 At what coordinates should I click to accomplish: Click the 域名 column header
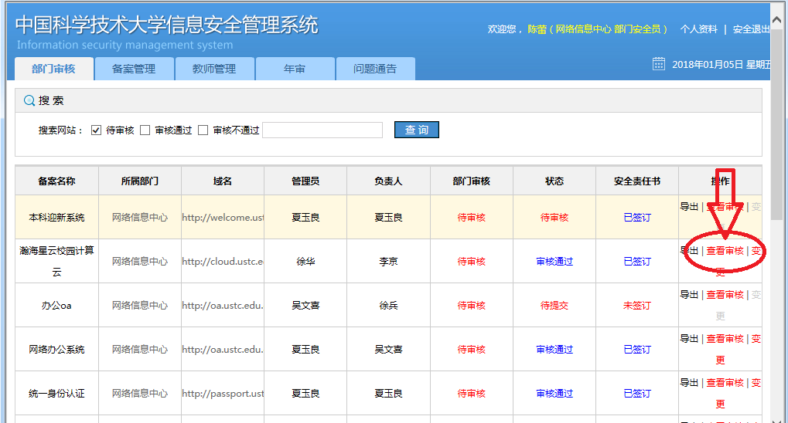[223, 181]
